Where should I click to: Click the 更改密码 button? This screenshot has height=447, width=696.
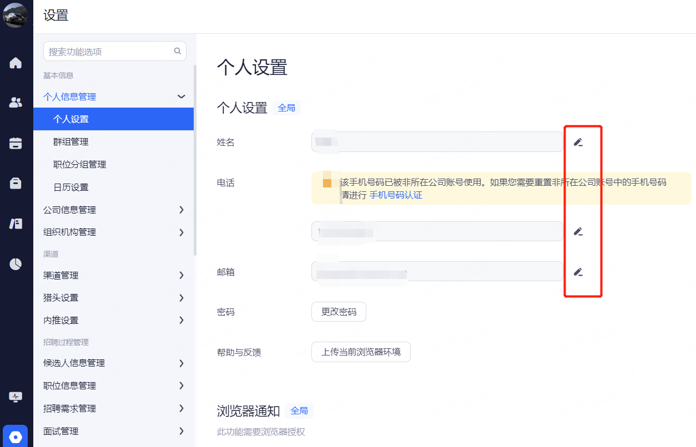pos(339,312)
